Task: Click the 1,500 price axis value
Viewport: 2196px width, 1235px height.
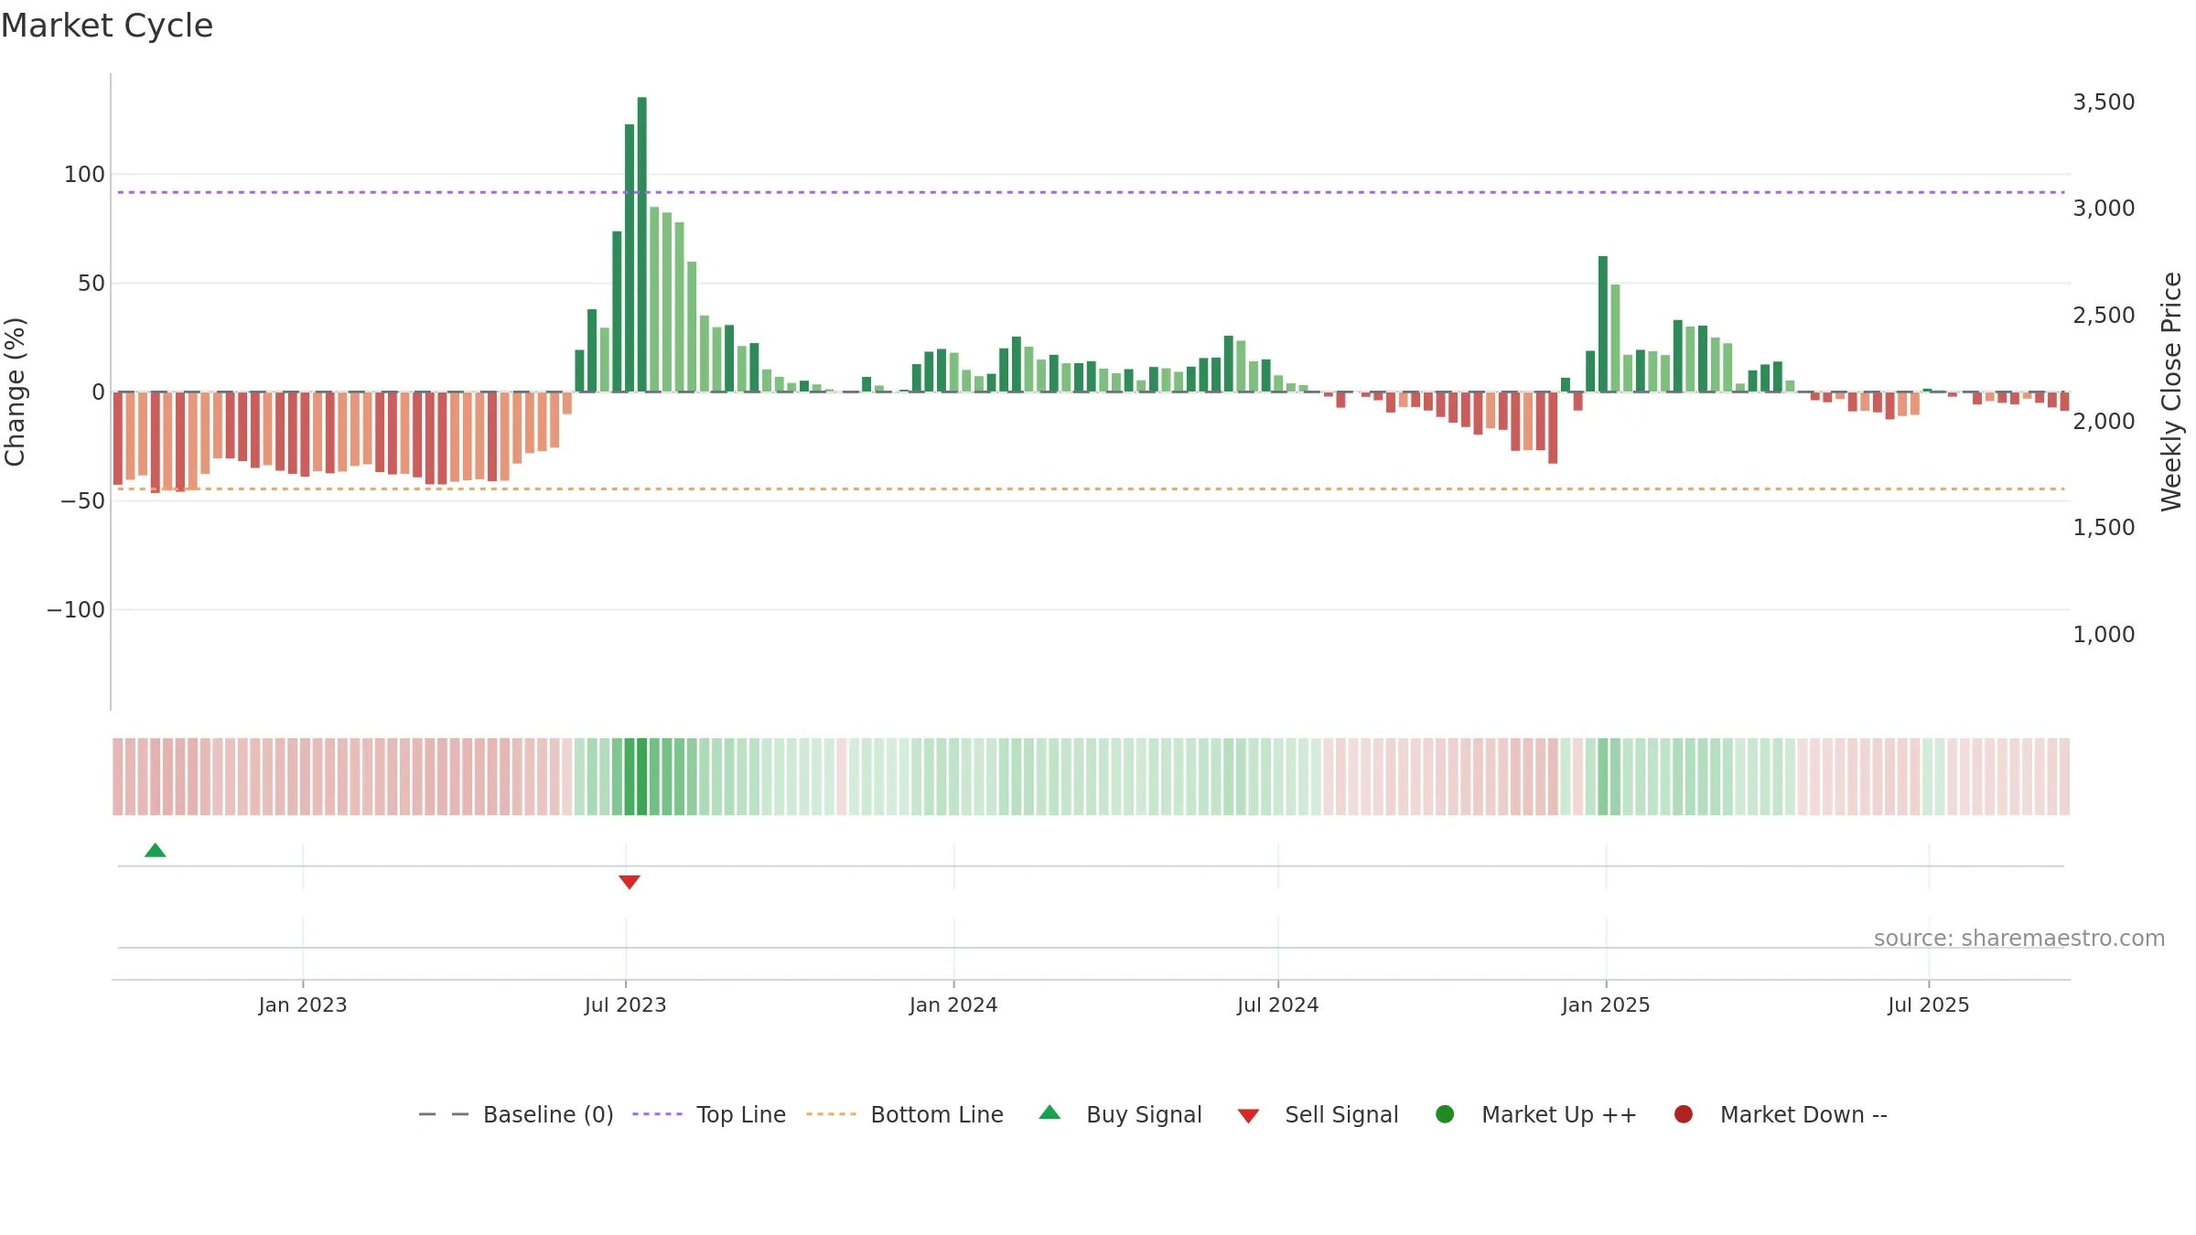Action: tap(2104, 528)
